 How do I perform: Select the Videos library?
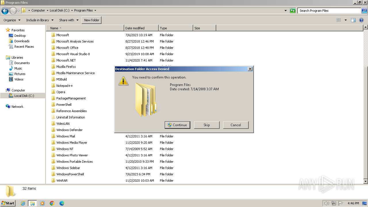click(19, 79)
